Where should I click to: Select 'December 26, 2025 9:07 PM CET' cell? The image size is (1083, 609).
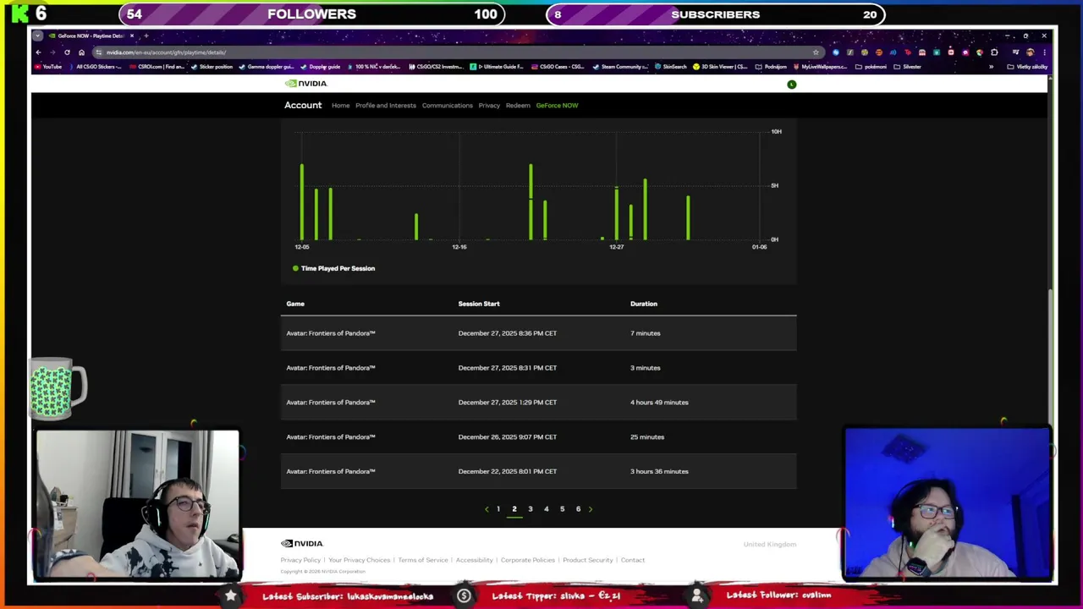pyautogui.click(x=508, y=437)
